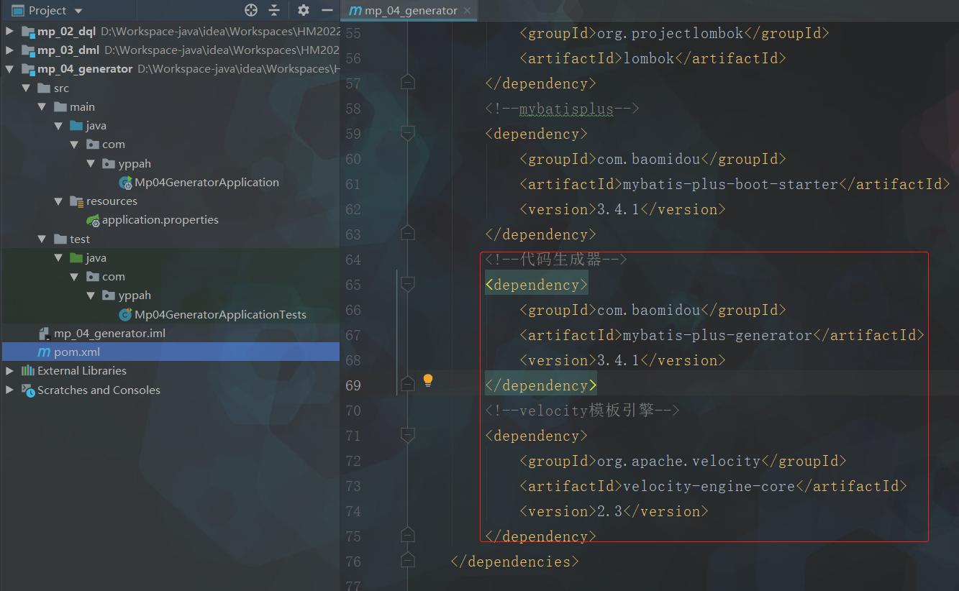The image size is (959, 591).
Task: Click the Scratches and Consoles icon
Action: (x=28, y=390)
